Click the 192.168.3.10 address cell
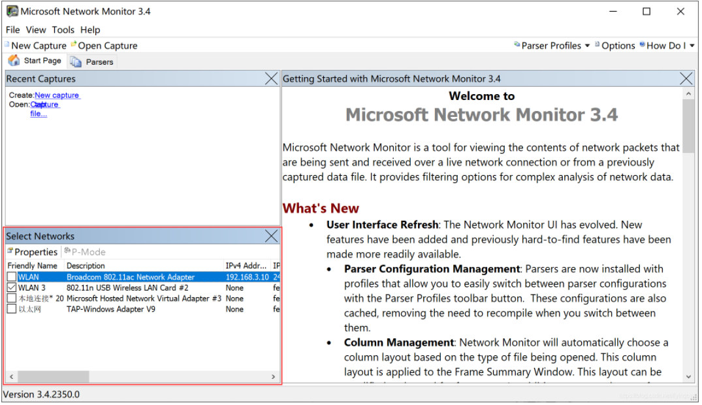This screenshot has height=405, width=702. 247,278
